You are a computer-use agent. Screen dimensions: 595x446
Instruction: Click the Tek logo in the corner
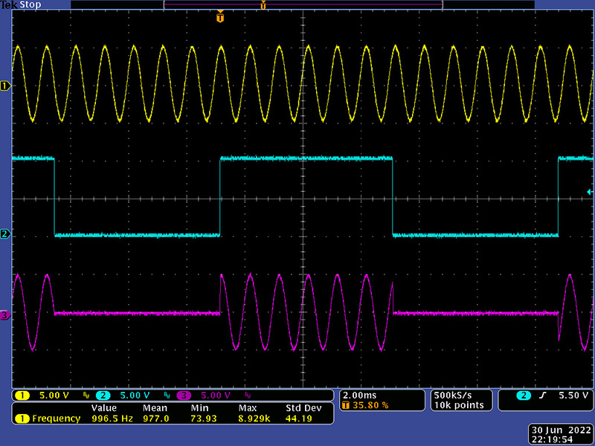[8, 4]
